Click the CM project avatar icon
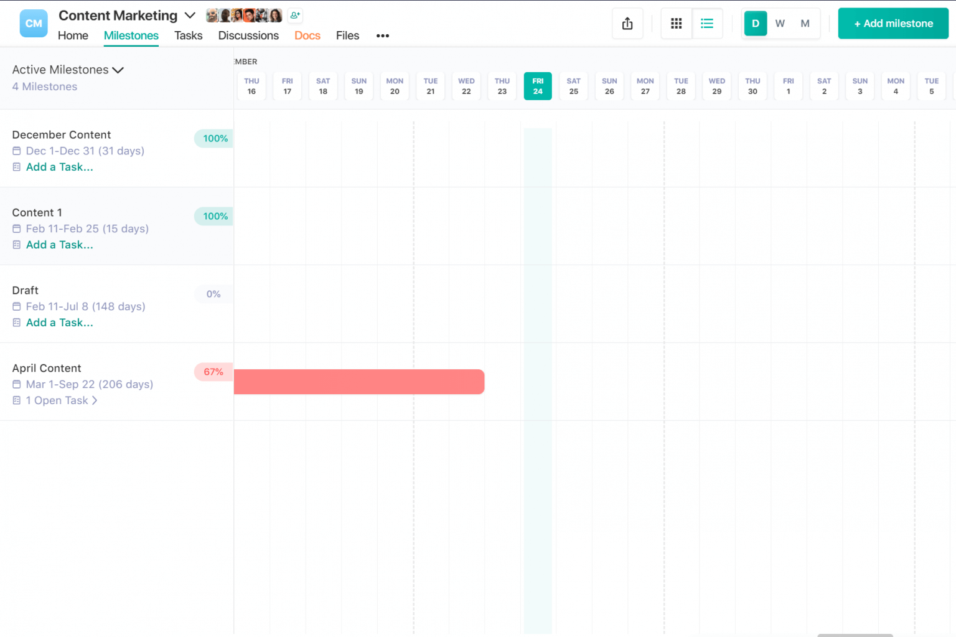This screenshot has height=637, width=956. click(33, 23)
